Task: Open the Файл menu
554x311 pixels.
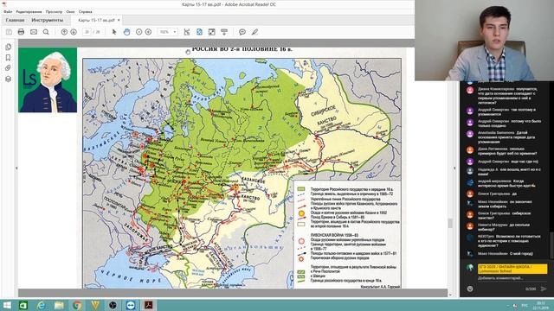Action: click(8, 11)
